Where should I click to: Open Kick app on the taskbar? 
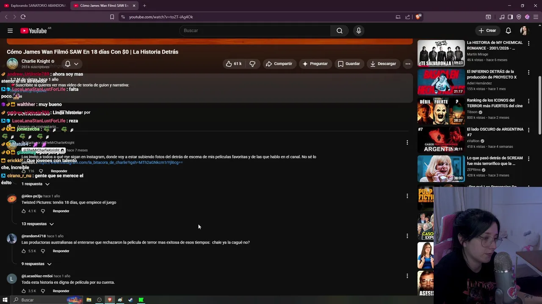[x=141, y=300]
